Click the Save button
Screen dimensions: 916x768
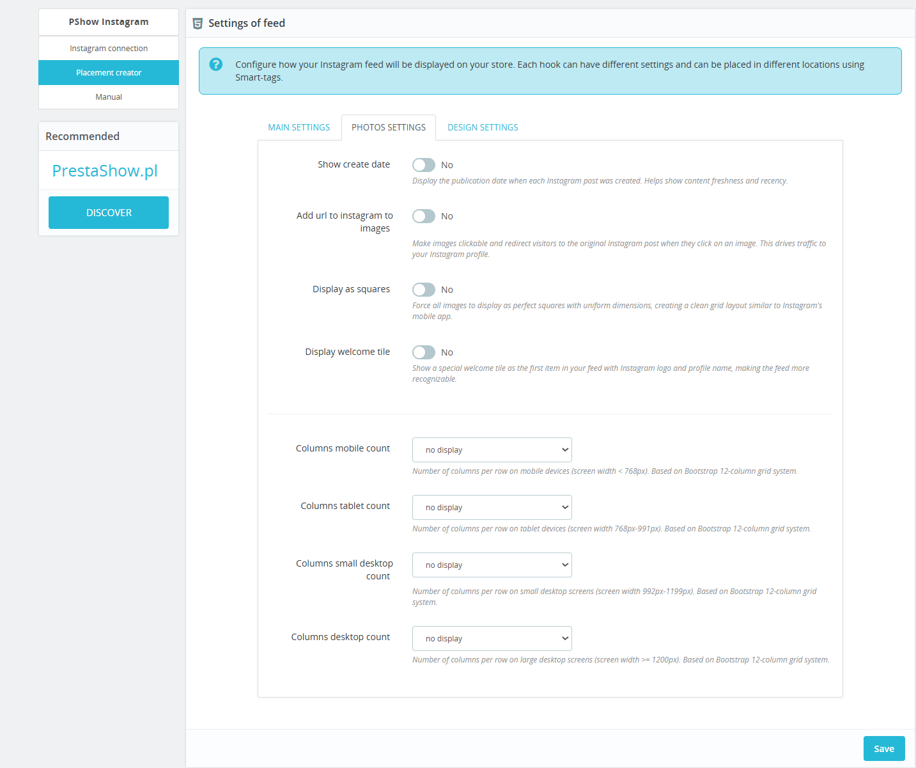click(x=883, y=749)
